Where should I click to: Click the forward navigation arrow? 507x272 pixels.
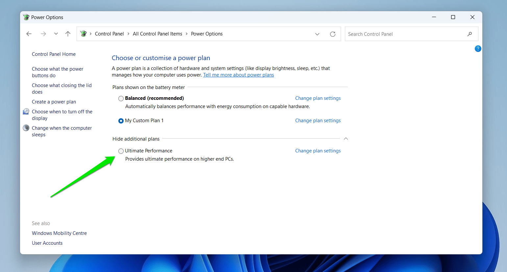point(43,34)
